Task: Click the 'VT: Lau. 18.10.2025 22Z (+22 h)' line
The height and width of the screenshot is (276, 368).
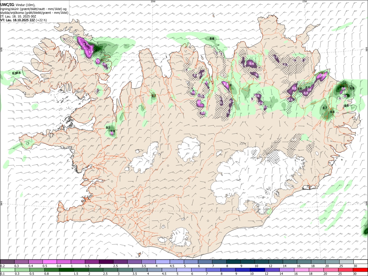Action: 24,20
